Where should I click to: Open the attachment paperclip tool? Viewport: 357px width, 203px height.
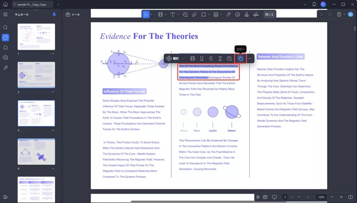click(x=228, y=15)
